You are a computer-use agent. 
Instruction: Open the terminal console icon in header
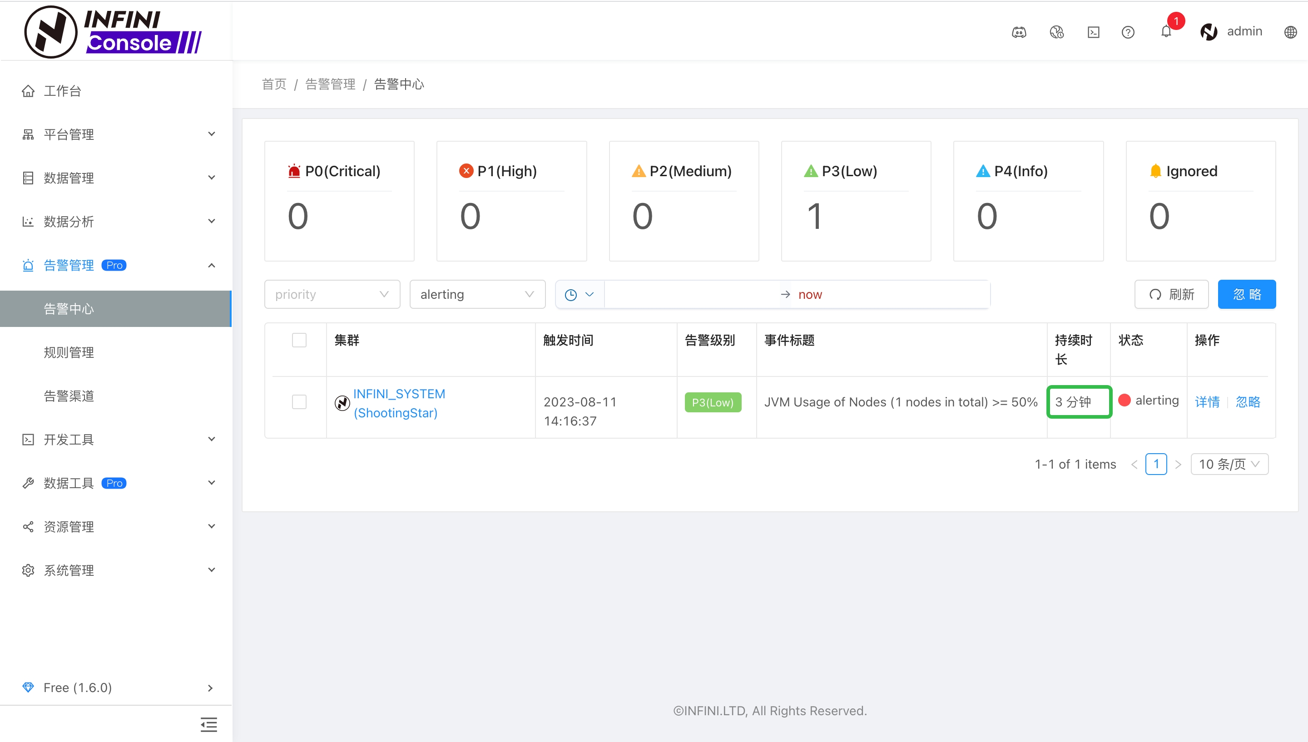pyautogui.click(x=1093, y=32)
